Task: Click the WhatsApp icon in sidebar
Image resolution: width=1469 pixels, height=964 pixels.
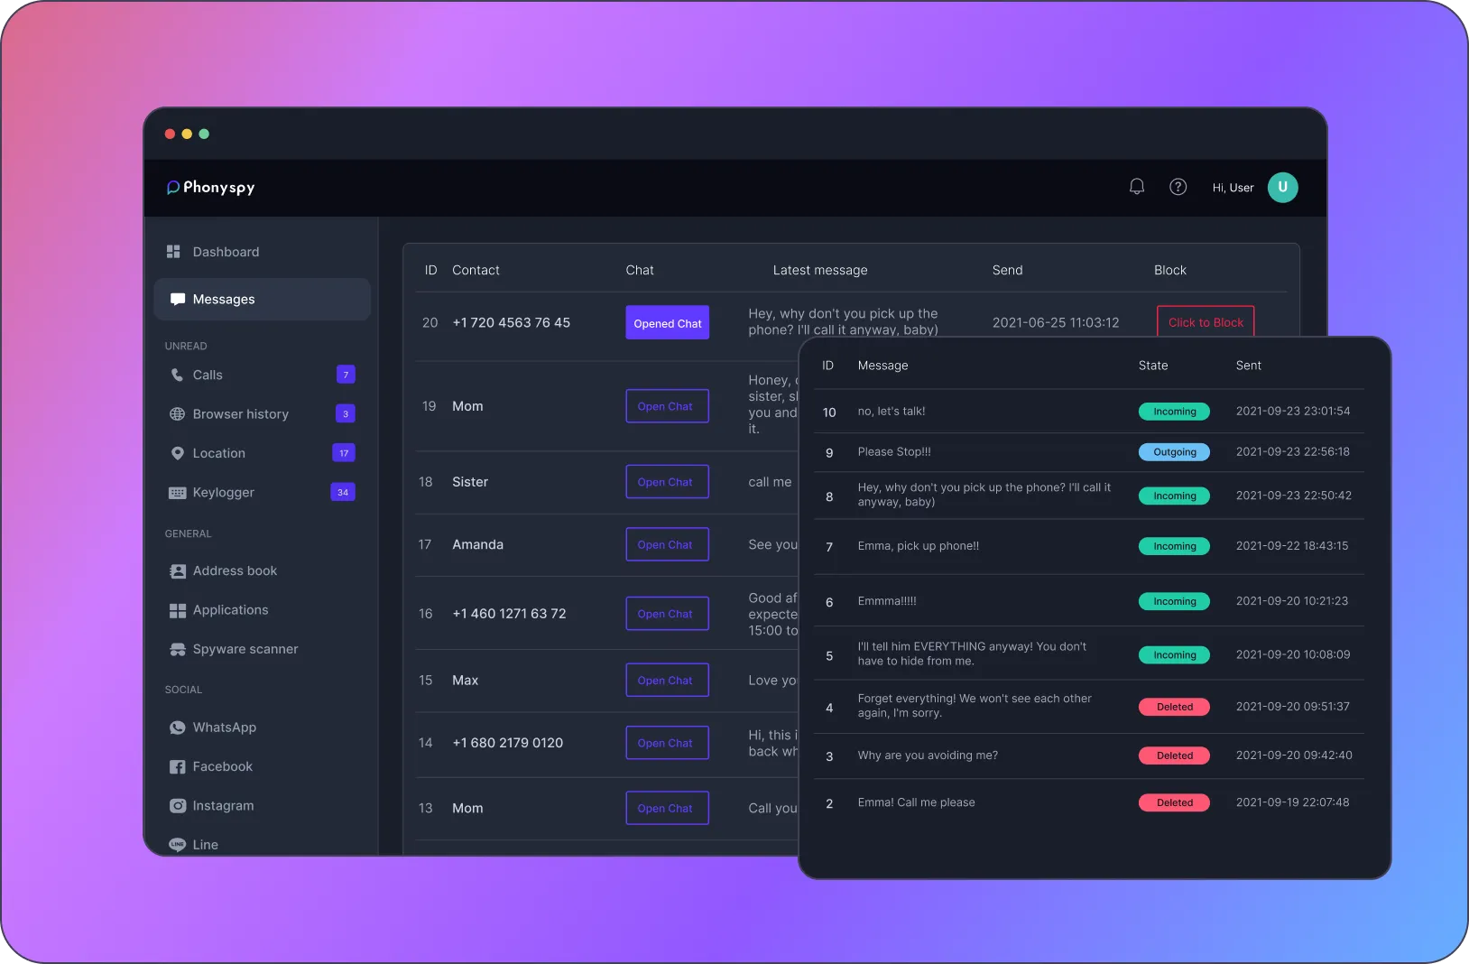Action: click(x=177, y=728)
